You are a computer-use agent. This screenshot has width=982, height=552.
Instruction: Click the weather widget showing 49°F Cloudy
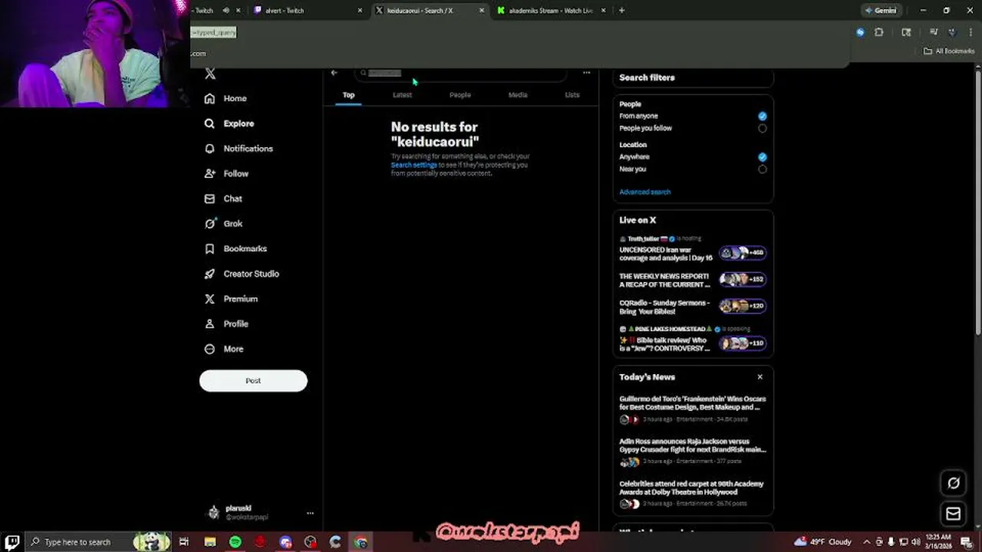(x=822, y=542)
